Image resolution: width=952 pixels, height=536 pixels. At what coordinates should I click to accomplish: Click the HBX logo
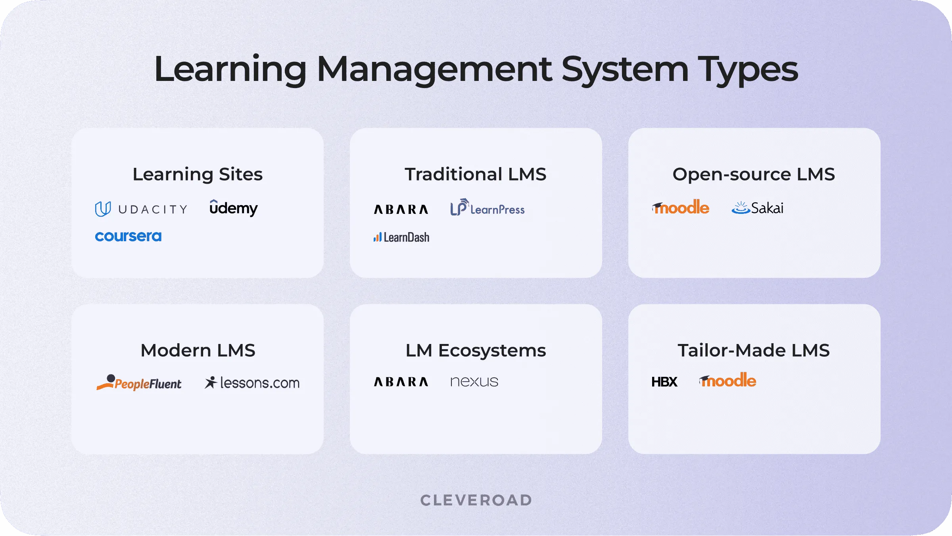pos(664,382)
